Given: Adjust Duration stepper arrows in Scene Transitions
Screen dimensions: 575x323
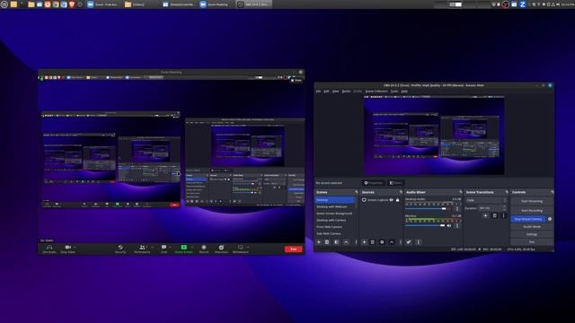Looking at the screenshot, I should click(x=505, y=208).
